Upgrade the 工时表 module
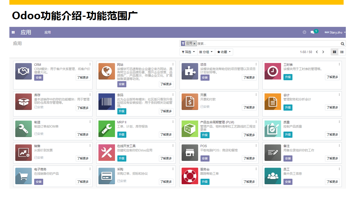Image resolution: width=353 pixels, height=198 pixels. (288, 77)
